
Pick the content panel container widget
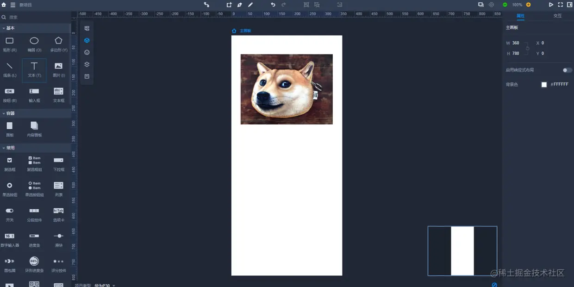click(x=34, y=129)
